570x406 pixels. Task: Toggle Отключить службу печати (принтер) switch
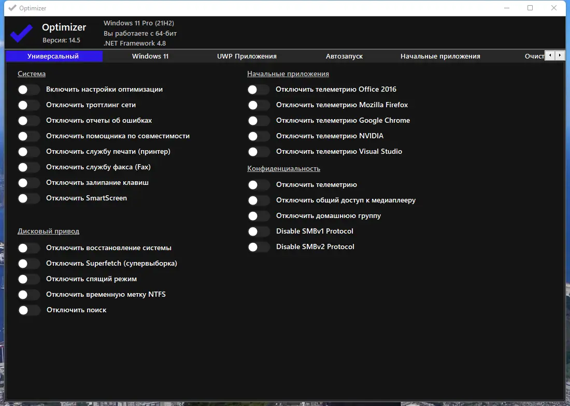28,152
